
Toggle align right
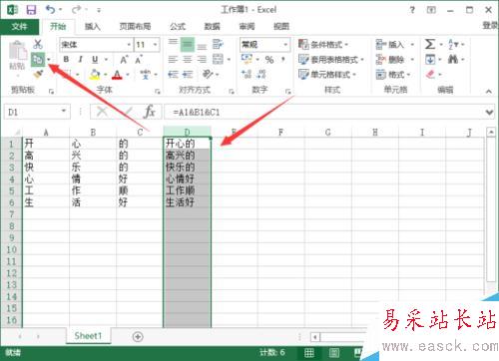[202, 60]
